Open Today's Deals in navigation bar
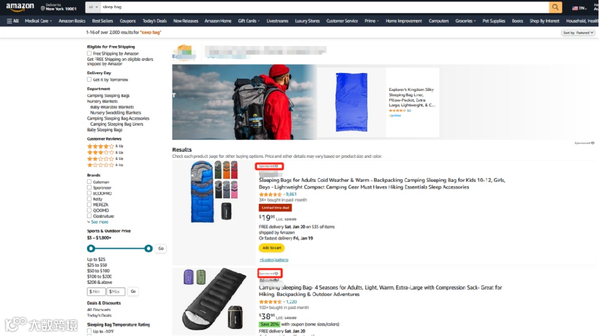599x336 pixels. click(154, 21)
